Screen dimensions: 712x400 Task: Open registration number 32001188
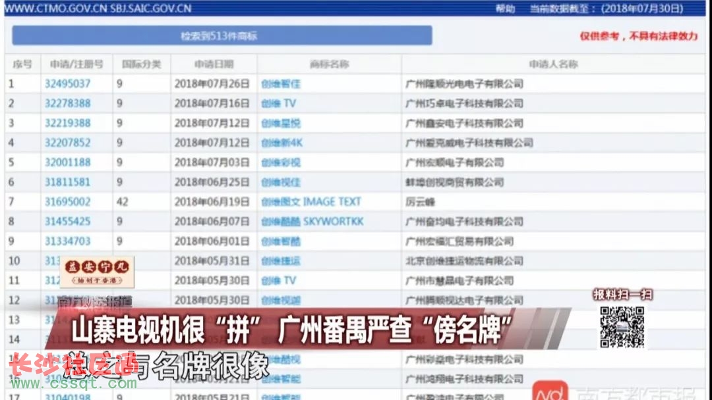[x=67, y=162]
